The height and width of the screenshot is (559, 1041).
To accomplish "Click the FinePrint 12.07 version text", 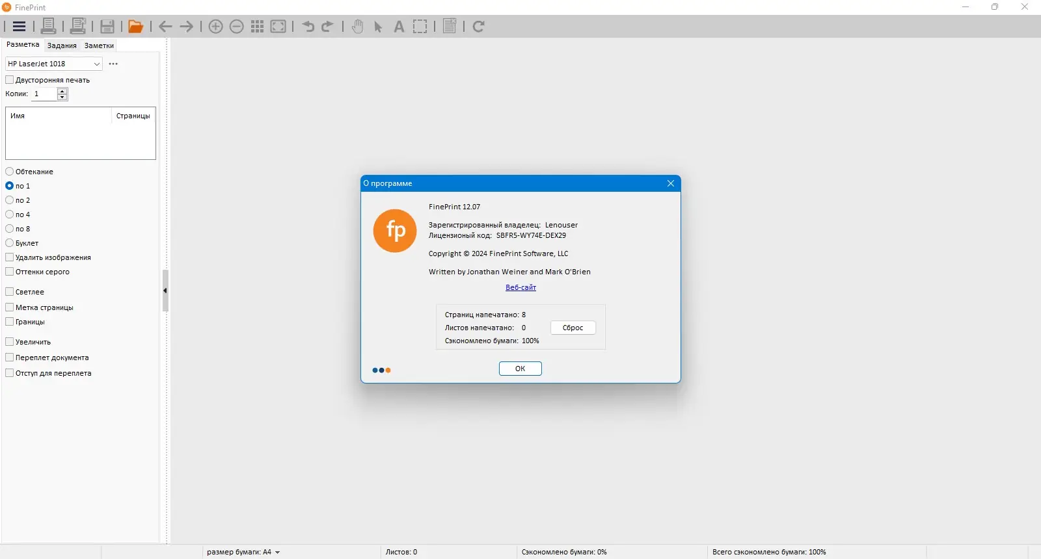I will point(454,207).
